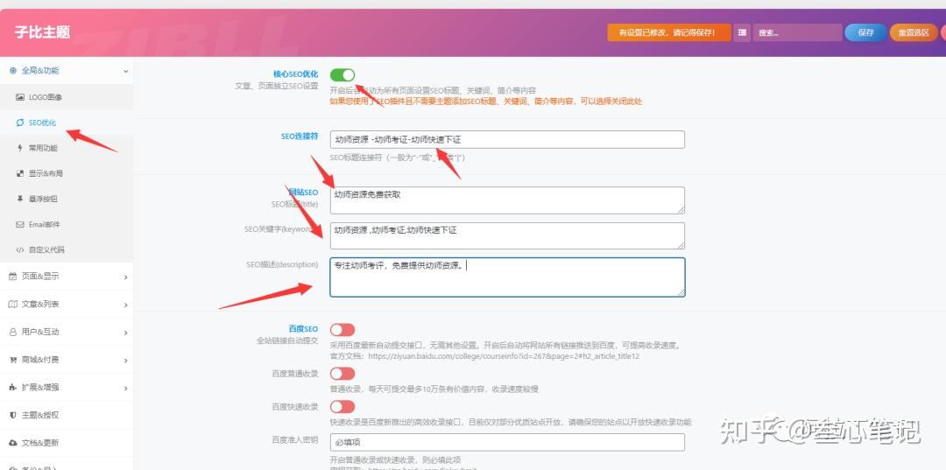Viewport: 946px width, 470px height.
Task: Click the 常用功能 lightning bolt icon
Action: tap(20, 148)
